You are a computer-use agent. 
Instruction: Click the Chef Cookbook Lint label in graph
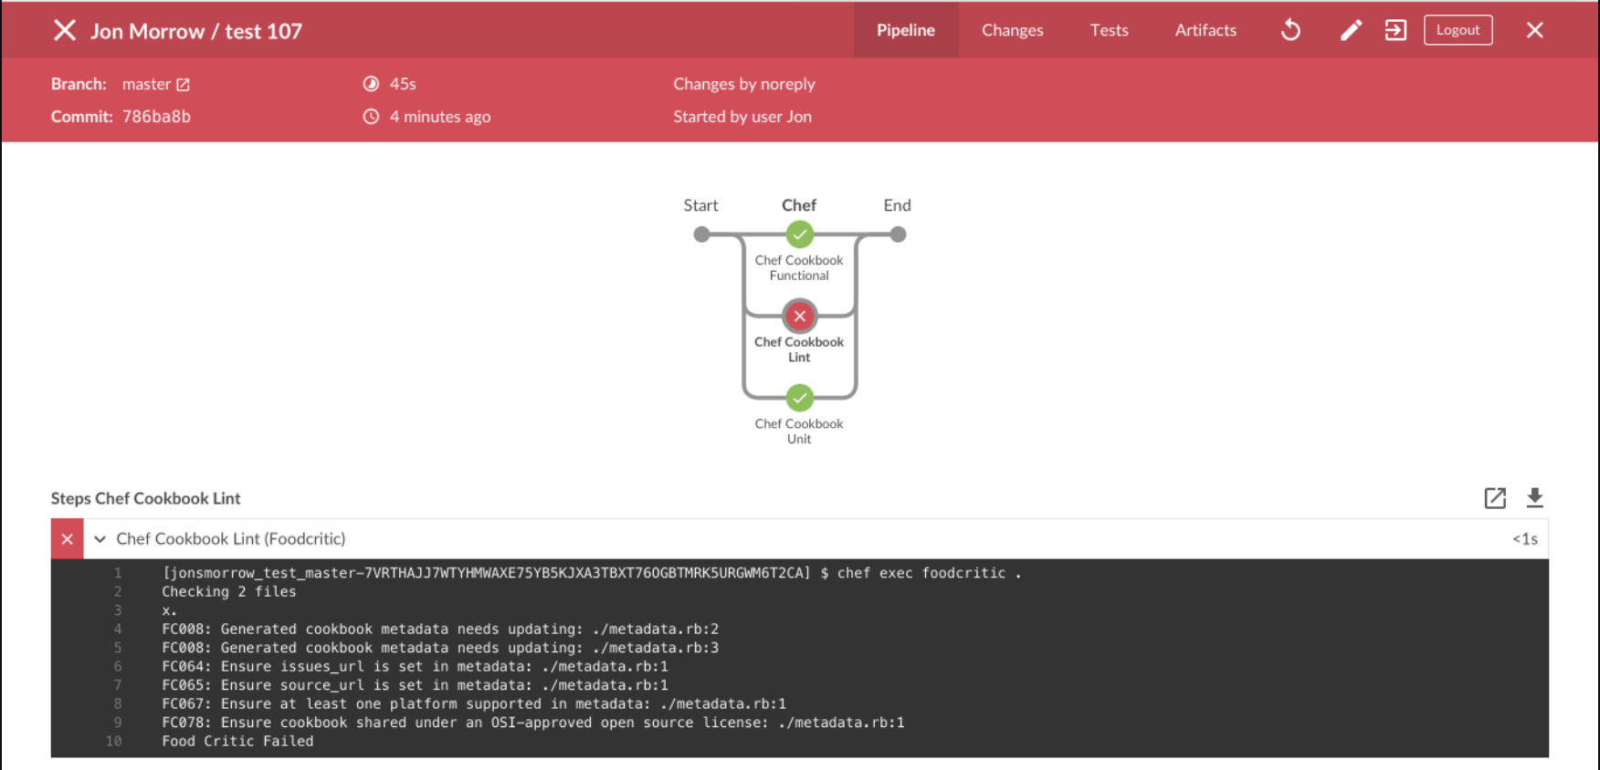point(799,349)
